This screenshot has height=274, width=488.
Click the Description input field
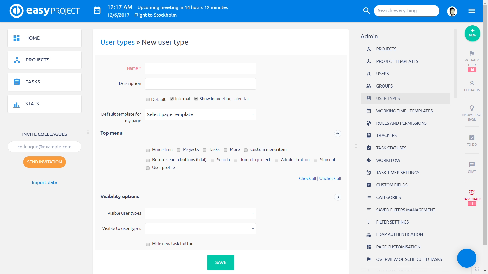[x=200, y=84]
